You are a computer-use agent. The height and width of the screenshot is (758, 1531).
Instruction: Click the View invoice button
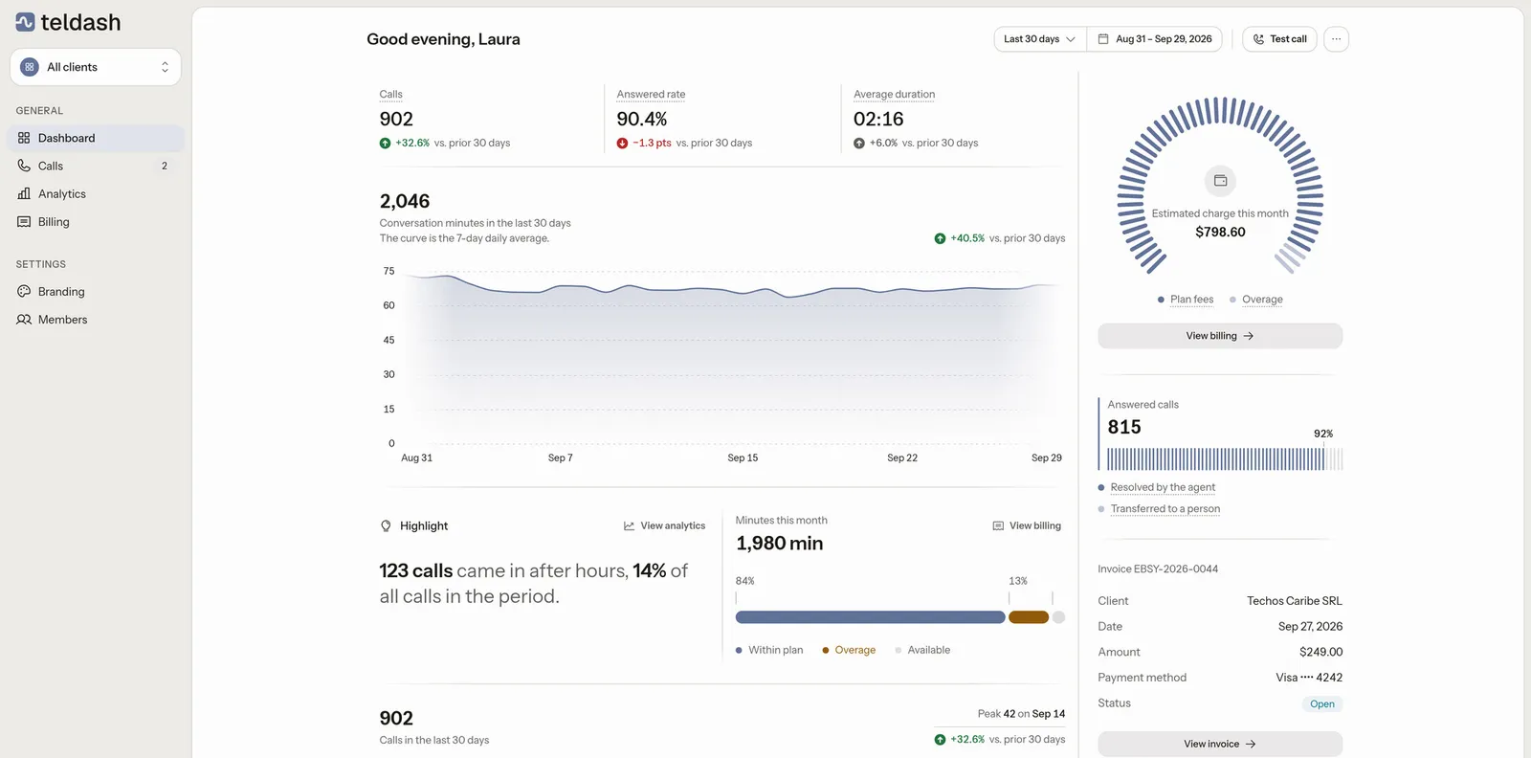(x=1220, y=744)
